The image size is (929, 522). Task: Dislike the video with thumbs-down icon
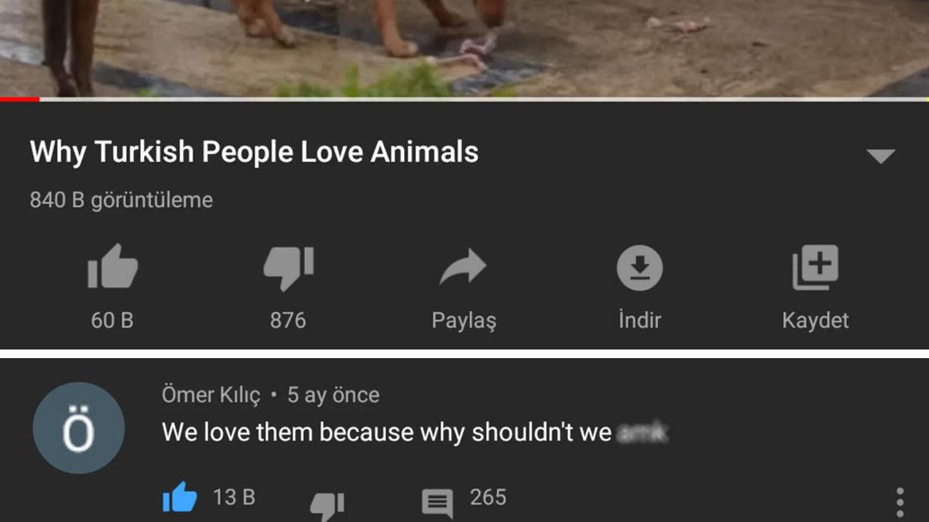click(x=288, y=268)
